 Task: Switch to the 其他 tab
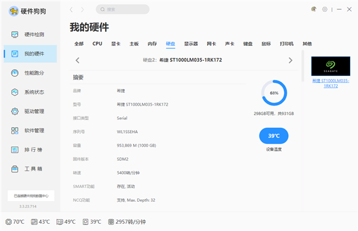(x=307, y=44)
